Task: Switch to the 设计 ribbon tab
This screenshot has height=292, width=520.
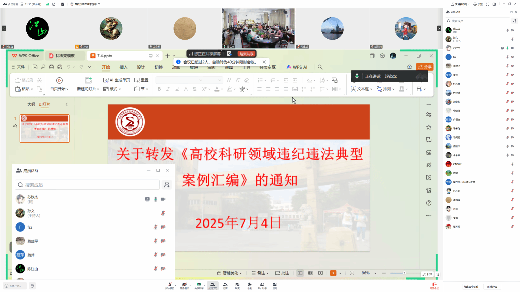Action: (141, 67)
